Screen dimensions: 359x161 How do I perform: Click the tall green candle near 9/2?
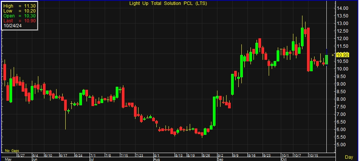click(214, 111)
